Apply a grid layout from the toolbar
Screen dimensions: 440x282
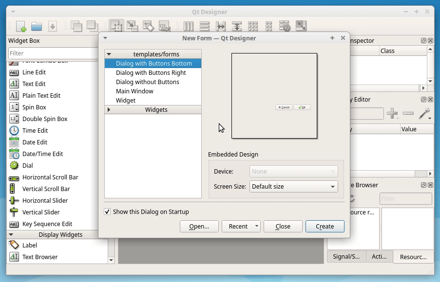click(x=253, y=26)
